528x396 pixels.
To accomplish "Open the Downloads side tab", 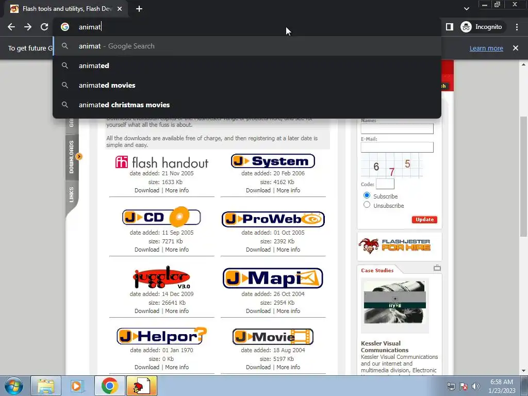I will pyautogui.click(x=71, y=157).
